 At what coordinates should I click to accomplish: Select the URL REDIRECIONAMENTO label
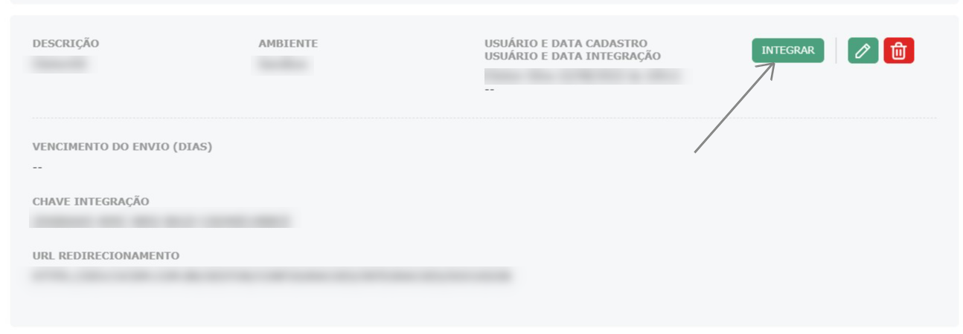[x=106, y=256]
